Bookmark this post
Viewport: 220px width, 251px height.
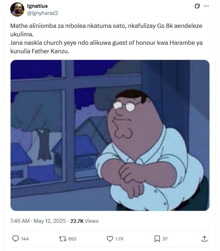click(x=157, y=239)
